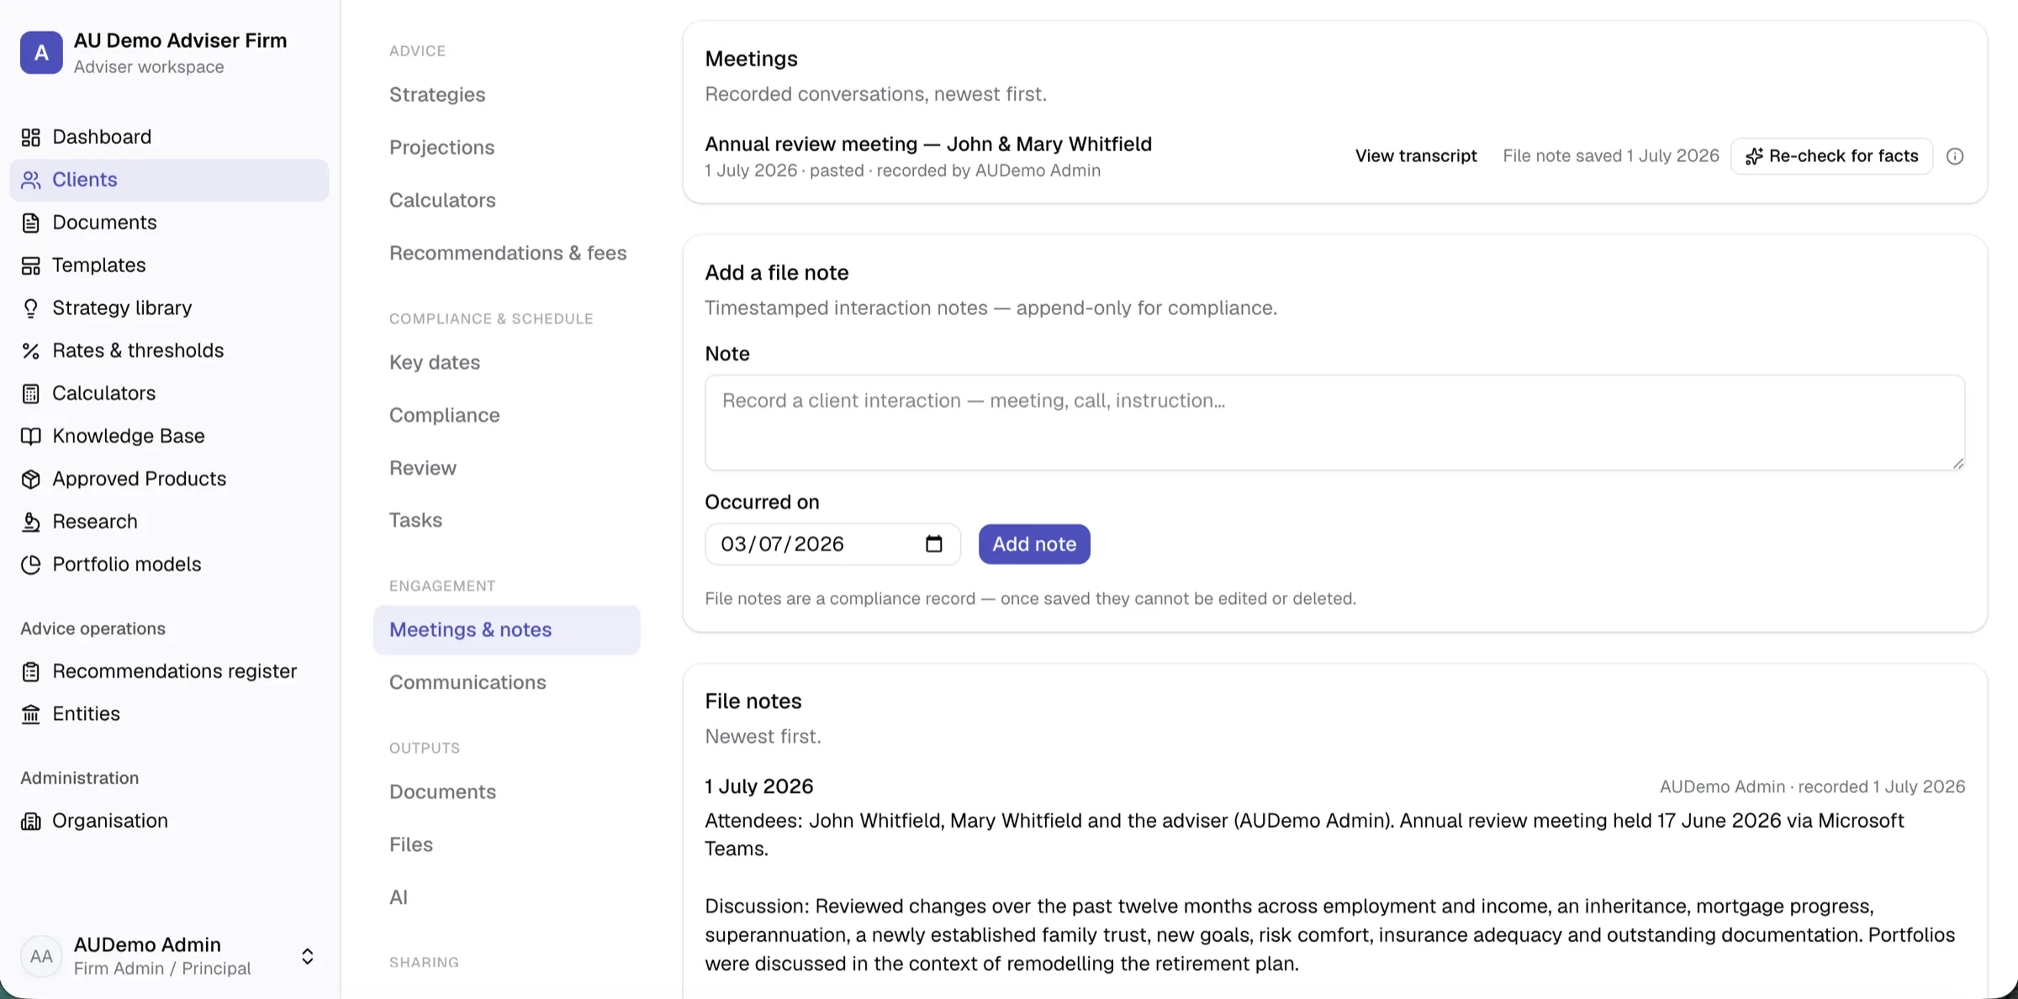Click the Rates & thresholds percent icon
Viewport: 2018px width, 999px height.
coord(31,351)
